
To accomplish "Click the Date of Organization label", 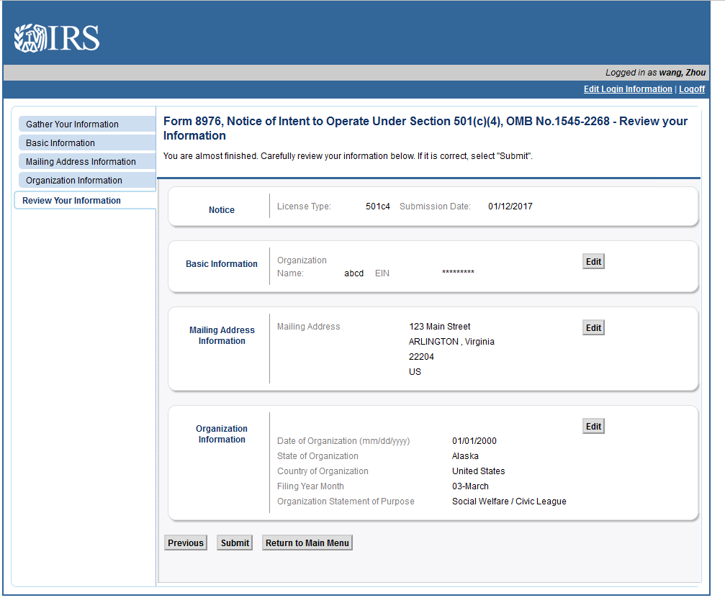I will tap(343, 441).
